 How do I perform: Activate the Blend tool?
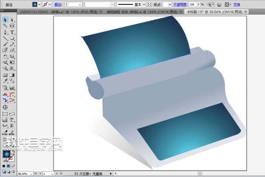click(x=12, y=81)
